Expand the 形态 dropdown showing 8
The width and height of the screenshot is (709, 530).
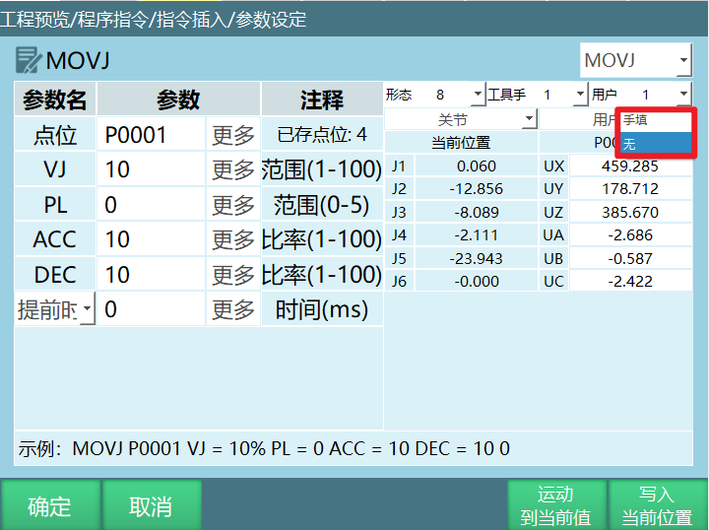478,94
